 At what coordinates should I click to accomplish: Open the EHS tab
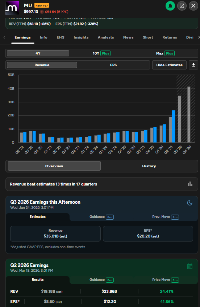pos(61,37)
